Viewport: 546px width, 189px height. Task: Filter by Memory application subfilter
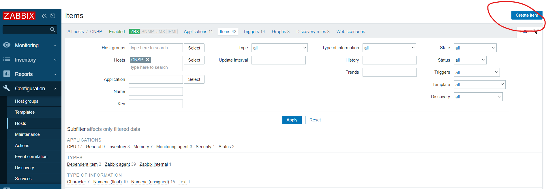tap(141, 147)
